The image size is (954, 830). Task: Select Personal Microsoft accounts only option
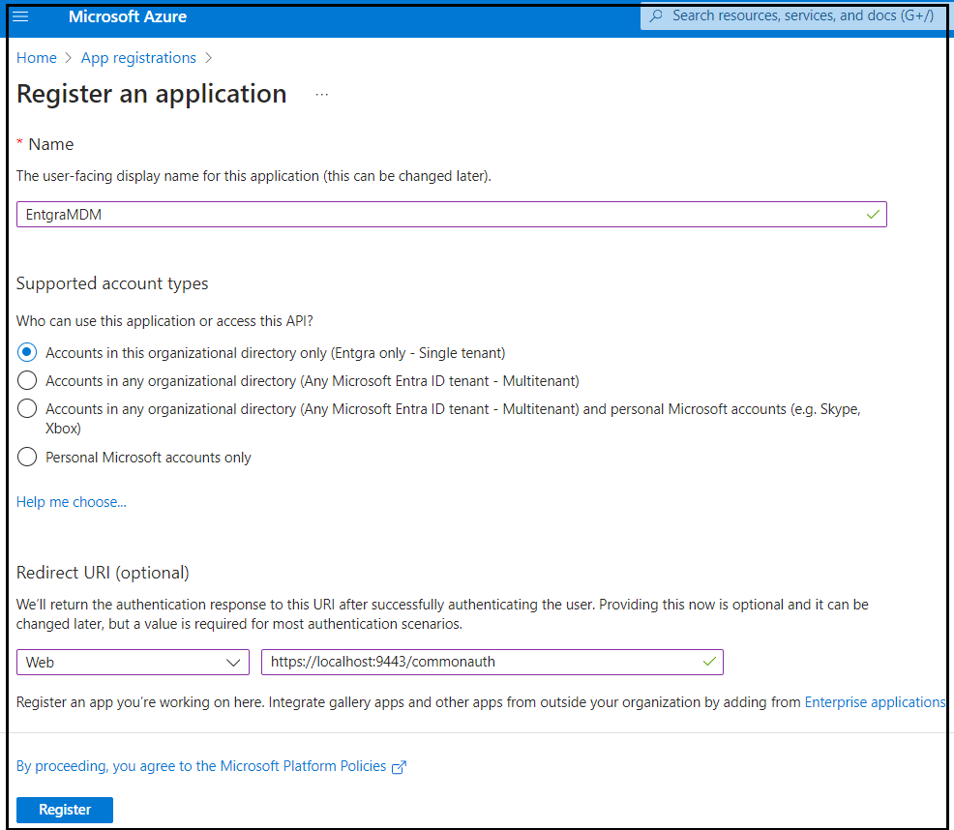click(27, 457)
